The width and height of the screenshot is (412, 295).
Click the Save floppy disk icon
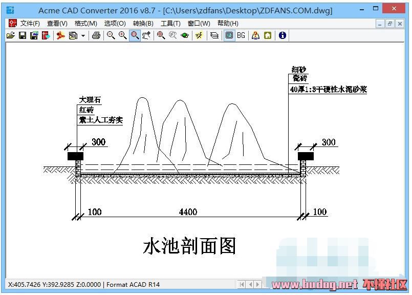(x=23, y=35)
